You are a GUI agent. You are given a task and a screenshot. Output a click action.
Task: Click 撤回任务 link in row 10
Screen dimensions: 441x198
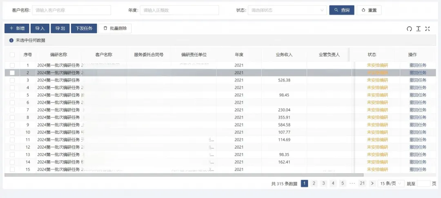(418, 132)
